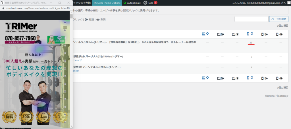Open the mobile click count 2 for contact
Screen dimensions: 291x129
[251, 57]
